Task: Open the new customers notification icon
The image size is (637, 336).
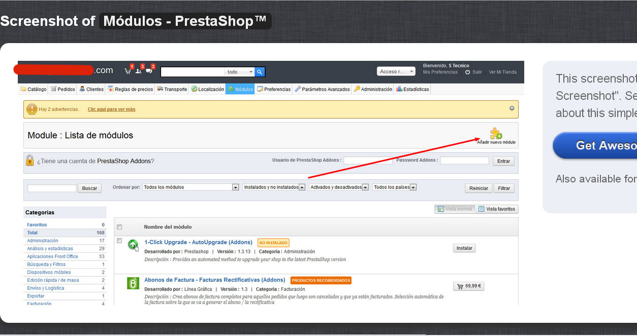Action: 138,71
